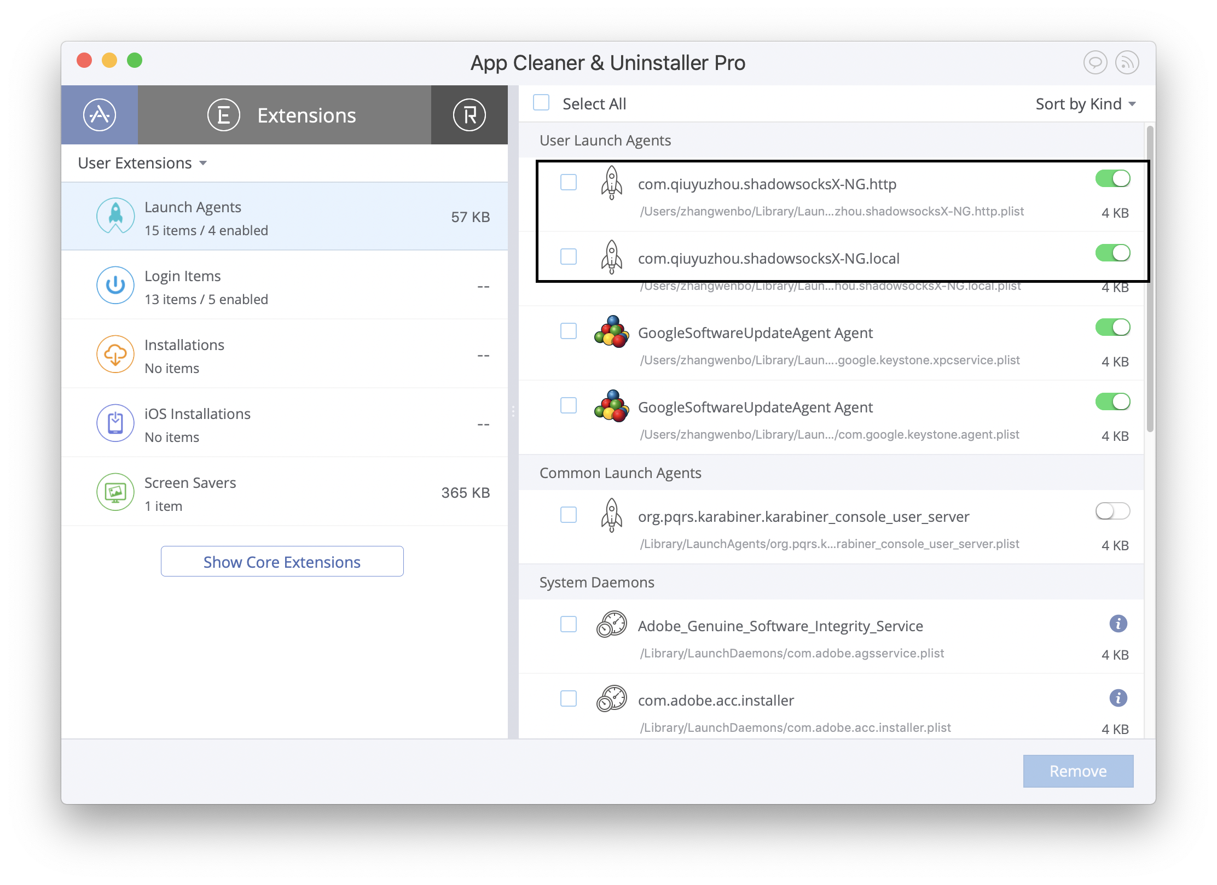Enable the karabiner_console_user_server launch agent

click(x=1112, y=511)
